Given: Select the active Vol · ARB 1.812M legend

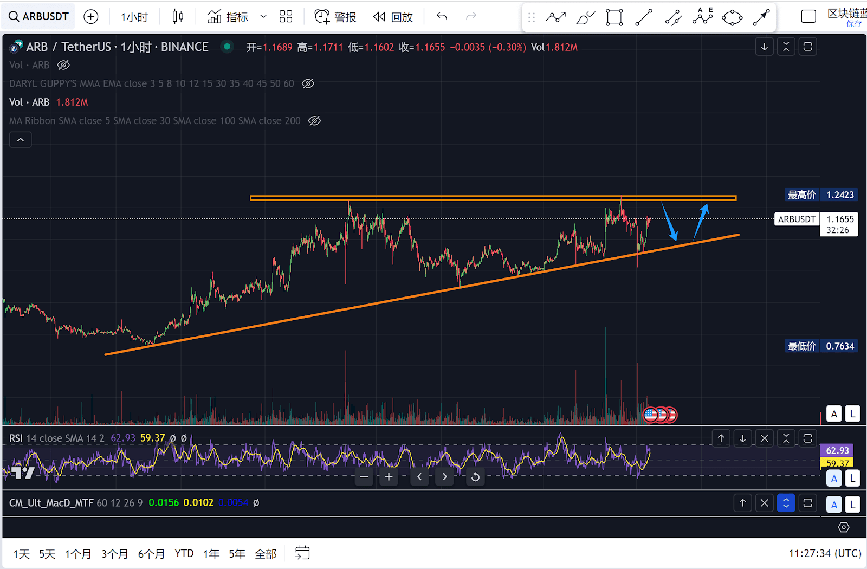Looking at the screenshot, I should 48,102.
